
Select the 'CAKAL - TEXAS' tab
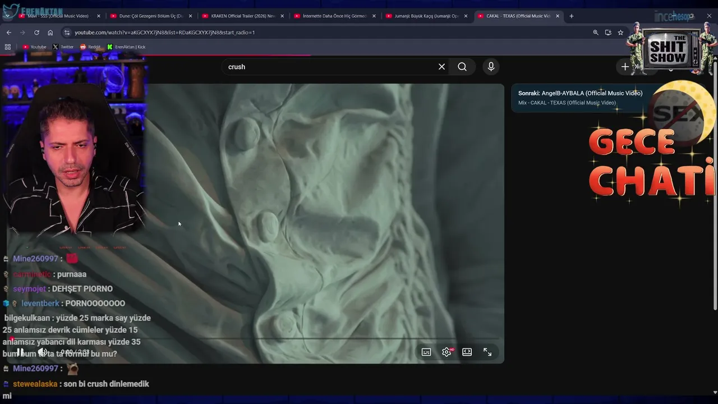coord(518,16)
